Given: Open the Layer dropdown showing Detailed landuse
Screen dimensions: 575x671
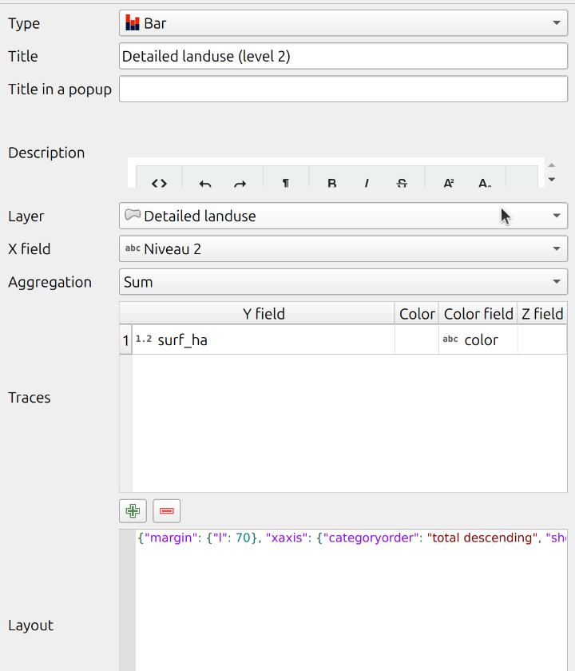Looking at the screenshot, I should tap(343, 216).
